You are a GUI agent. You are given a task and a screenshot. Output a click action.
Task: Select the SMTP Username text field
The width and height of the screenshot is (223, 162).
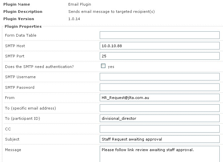tap(159, 77)
